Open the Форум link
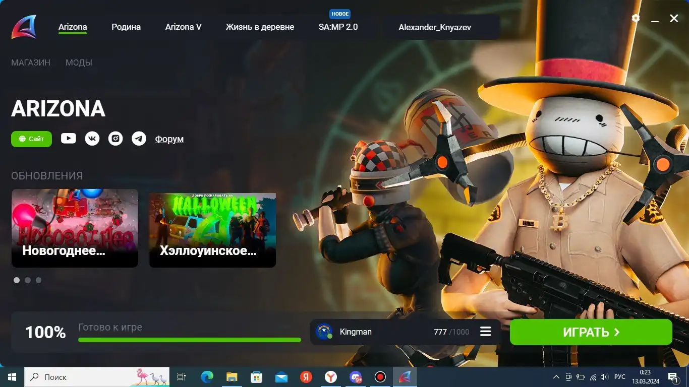The image size is (689, 387). point(169,139)
